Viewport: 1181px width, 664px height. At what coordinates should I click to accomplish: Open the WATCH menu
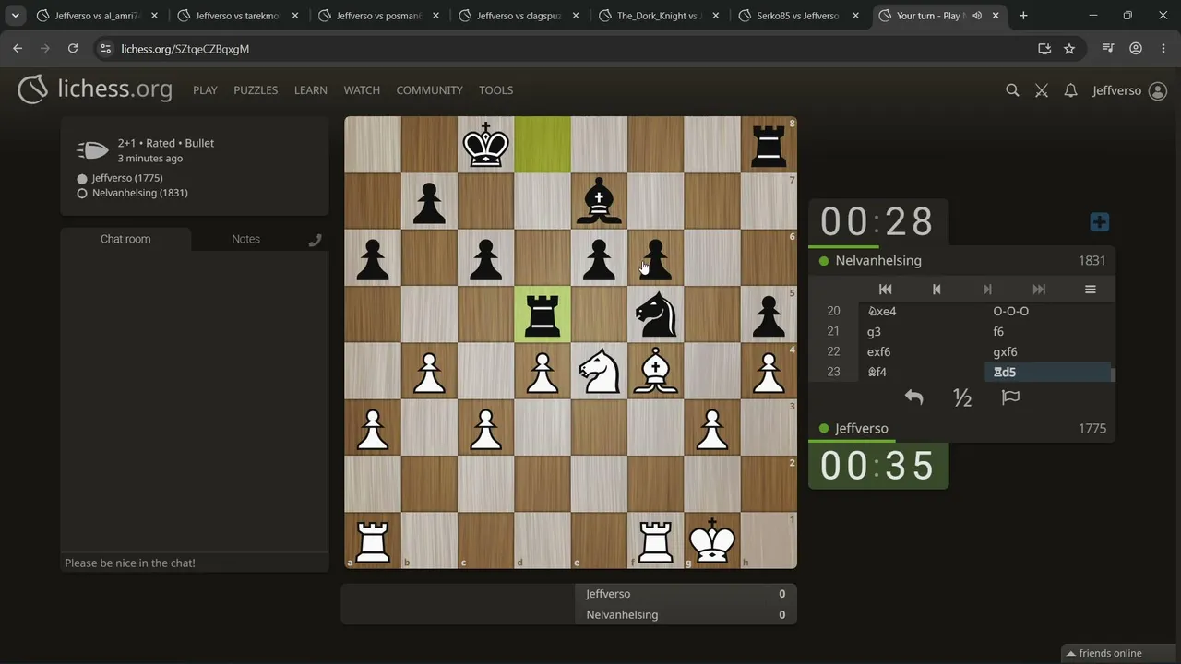[362, 90]
